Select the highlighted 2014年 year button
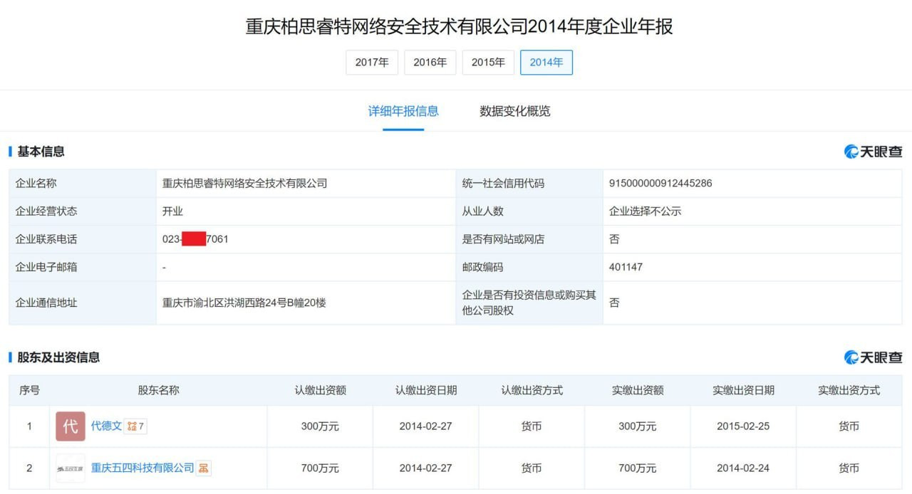The height and width of the screenshot is (494, 912). (546, 63)
